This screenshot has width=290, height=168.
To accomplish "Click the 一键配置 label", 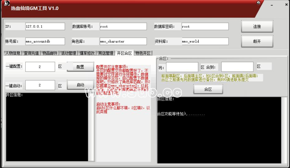I will [14, 66].
